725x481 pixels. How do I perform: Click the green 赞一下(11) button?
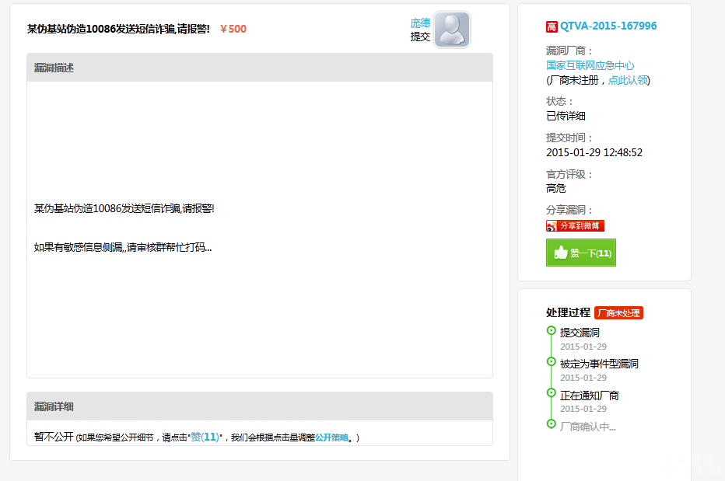pos(581,253)
